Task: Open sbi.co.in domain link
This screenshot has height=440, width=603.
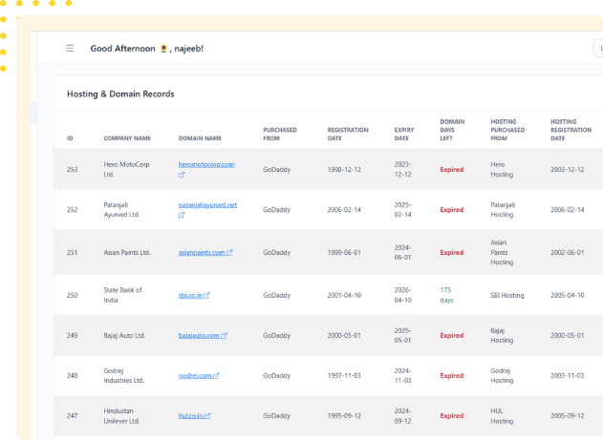Action: tap(190, 295)
